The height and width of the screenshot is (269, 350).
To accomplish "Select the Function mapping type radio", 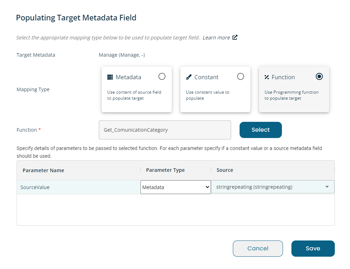I will tap(319, 76).
